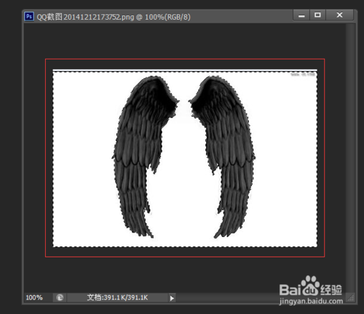Click the 100% zoom level field
Viewport: 364px width, 314px height.
[x=39, y=297]
